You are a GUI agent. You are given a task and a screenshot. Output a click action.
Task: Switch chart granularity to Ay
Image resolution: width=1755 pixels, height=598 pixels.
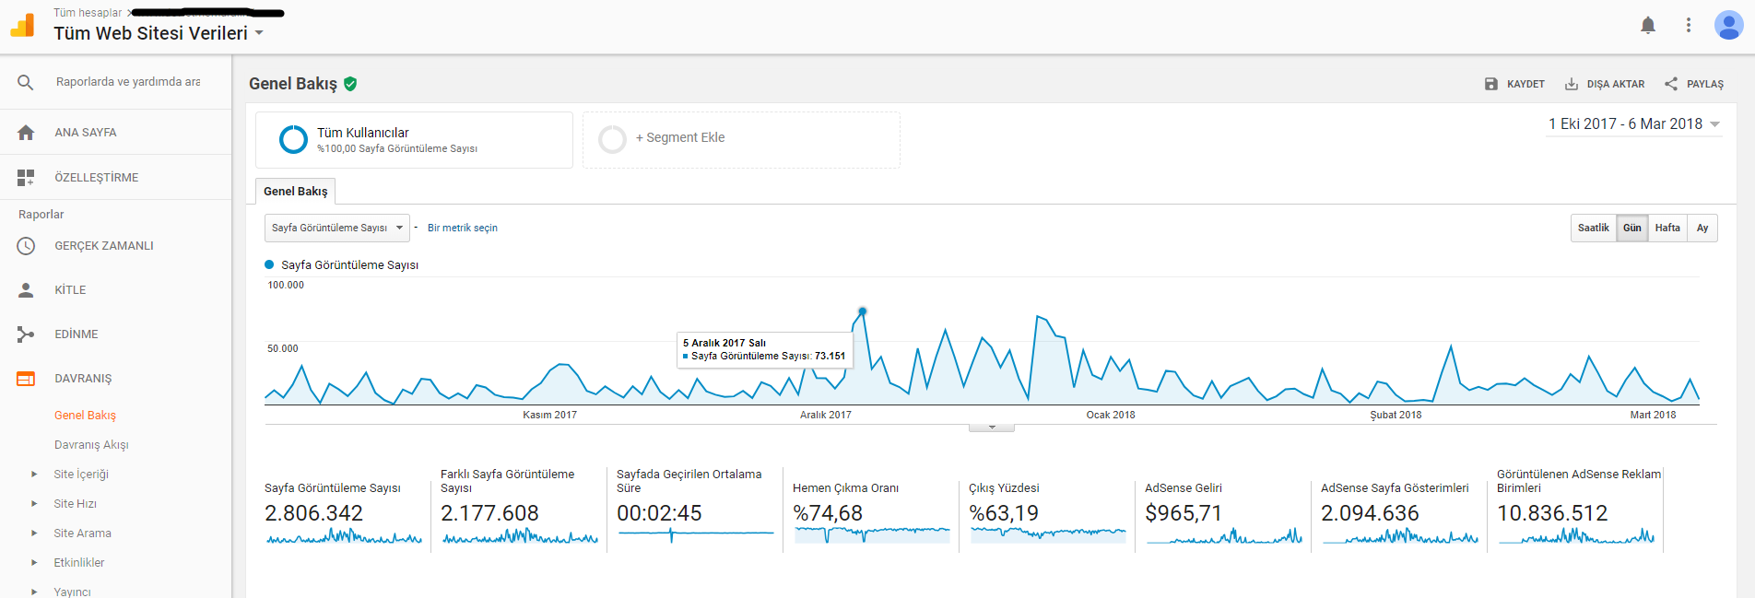[x=1702, y=228]
